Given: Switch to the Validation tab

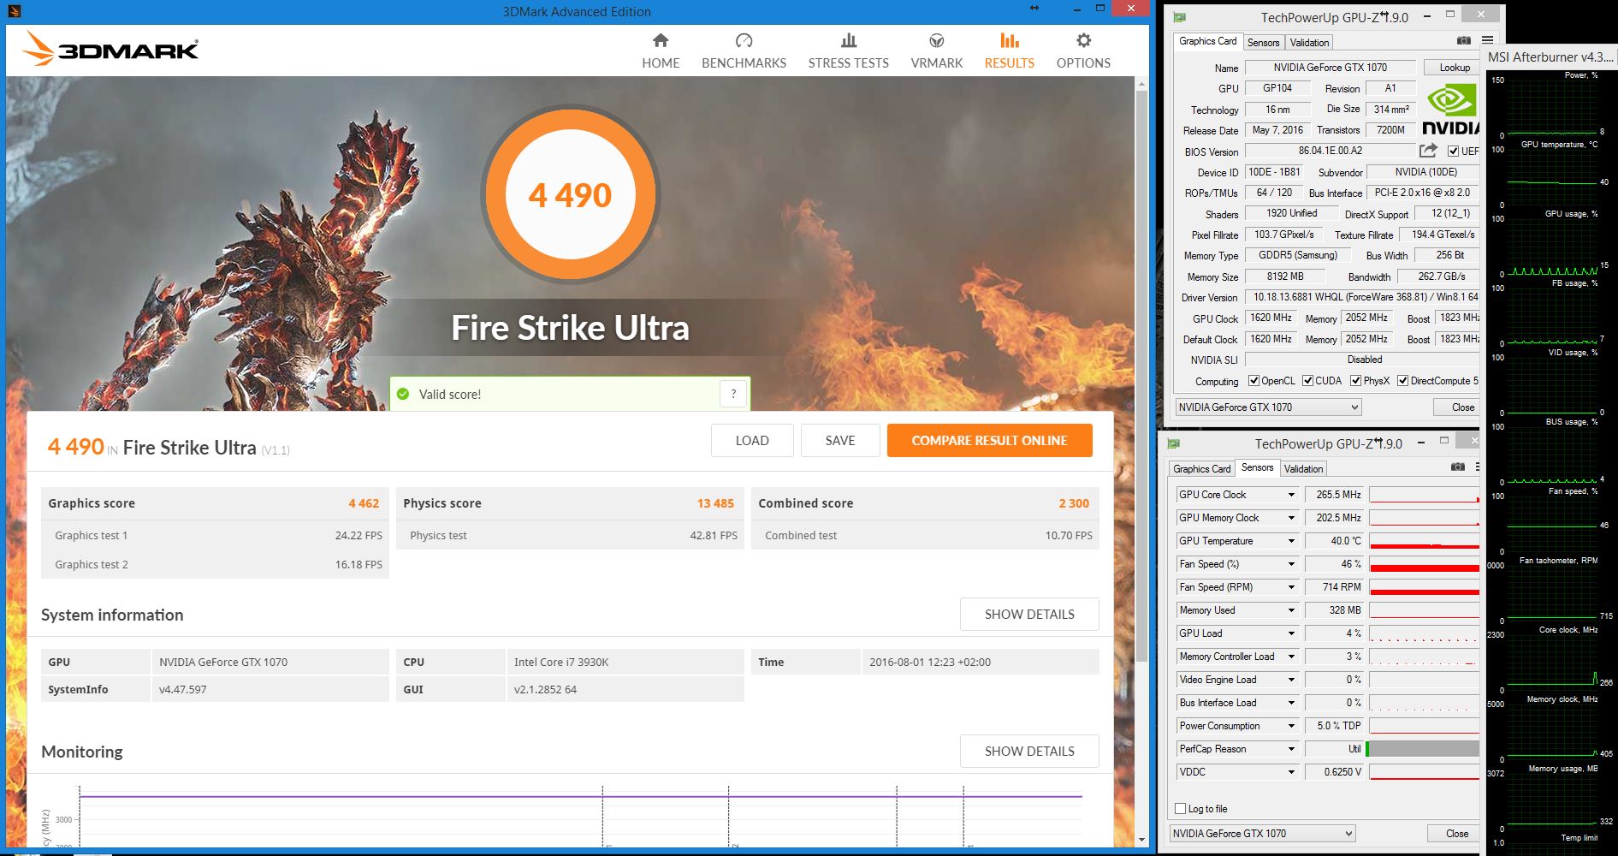Looking at the screenshot, I should (1309, 42).
